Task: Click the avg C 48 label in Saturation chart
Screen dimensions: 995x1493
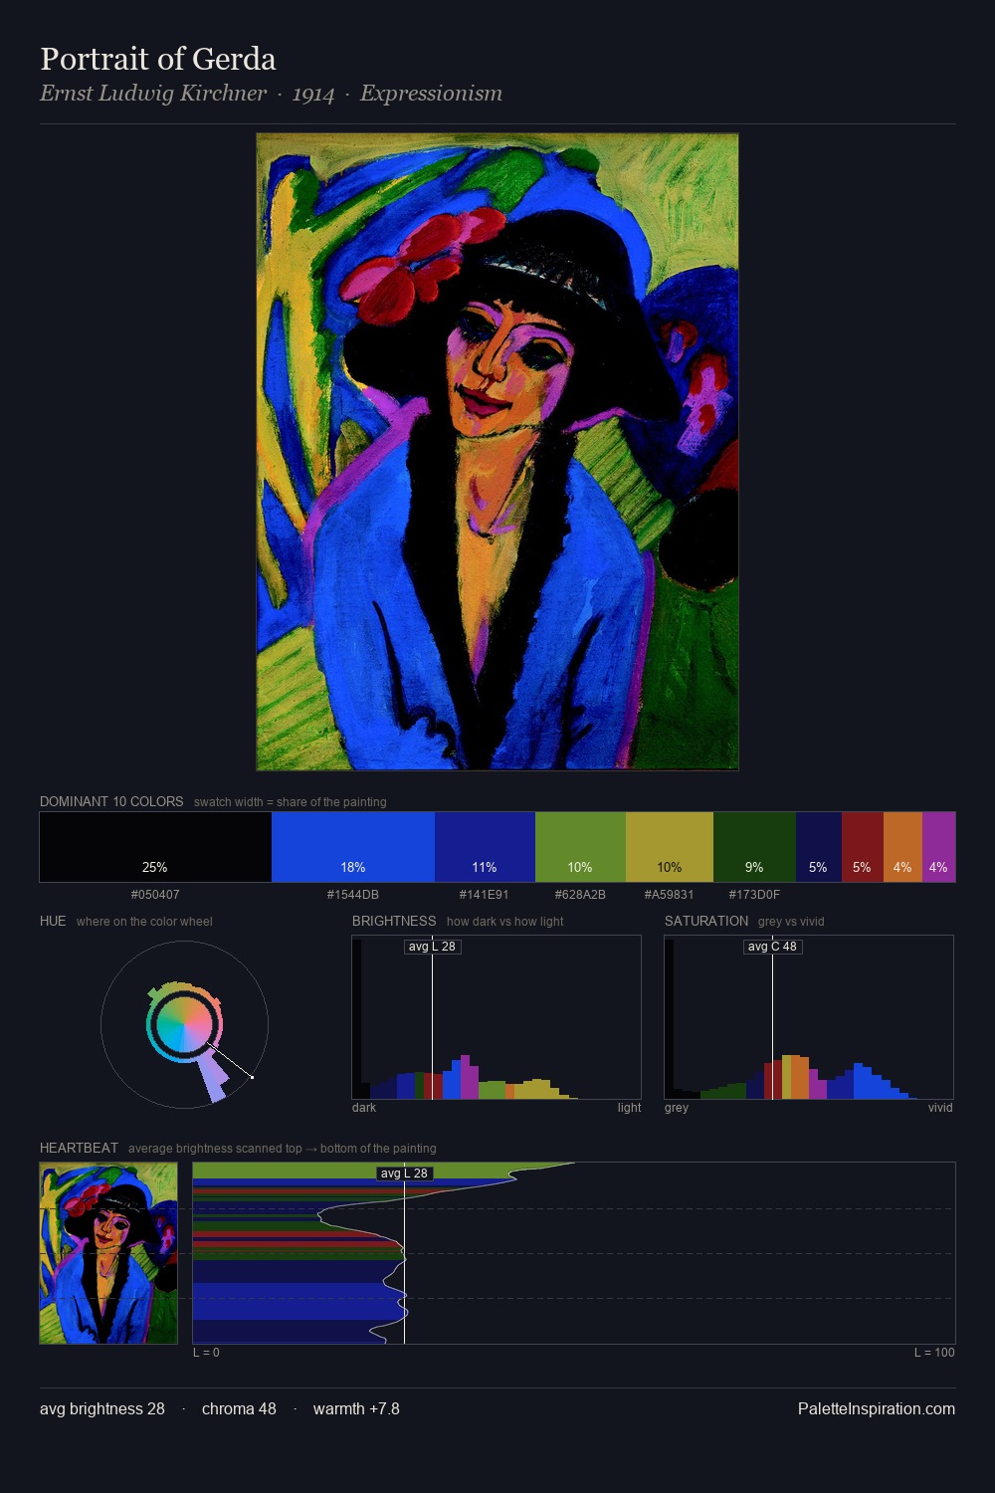Action: 773,947
